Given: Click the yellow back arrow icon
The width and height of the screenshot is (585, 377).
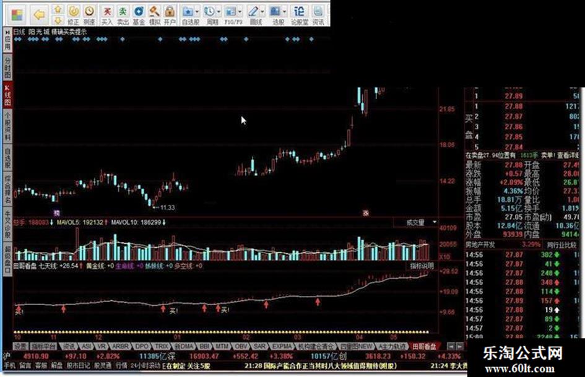Looking at the screenshot, I should pyautogui.click(x=39, y=15).
